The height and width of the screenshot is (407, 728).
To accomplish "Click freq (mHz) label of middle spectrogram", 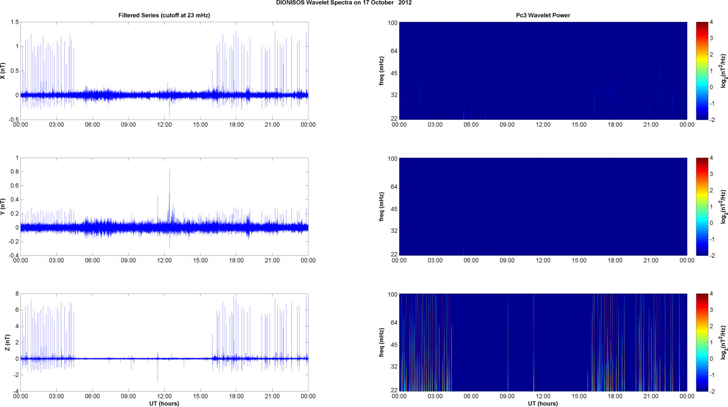I will tap(382, 207).
